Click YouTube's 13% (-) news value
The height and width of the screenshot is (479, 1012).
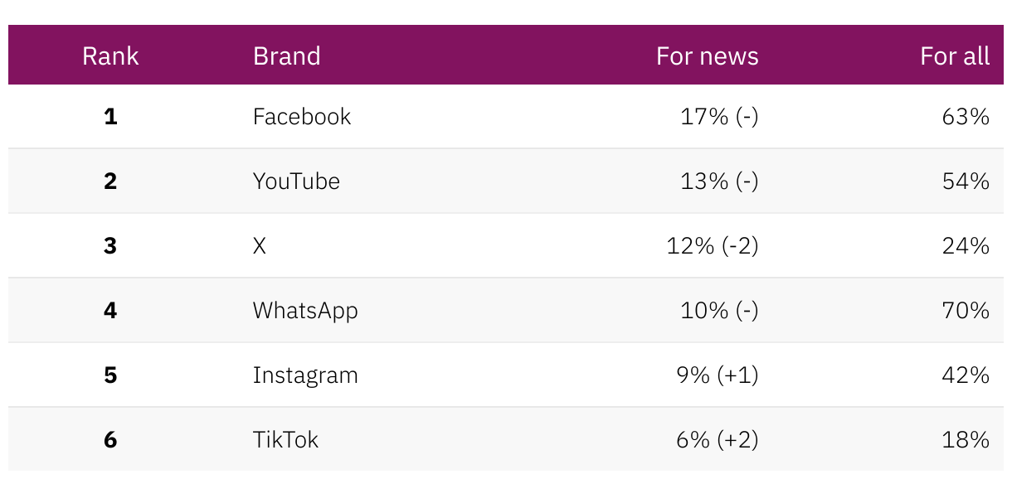pyautogui.click(x=719, y=181)
